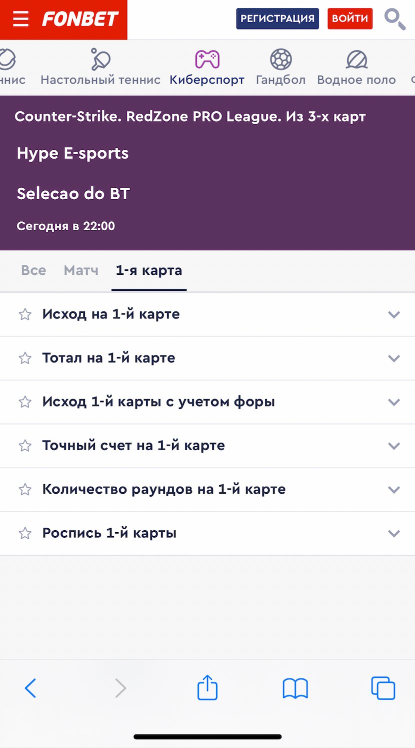The width and height of the screenshot is (415, 748).
Task: Select the Water polo icon
Action: tap(356, 60)
